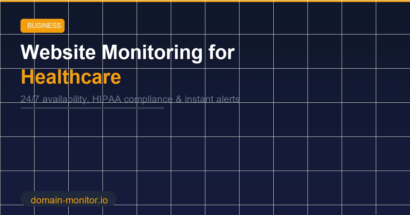Image resolution: width=410 pixels, height=215 pixels.
Task: Click the grid line right of the subtitle
Action: pyautogui.click(x=239, y=99)
